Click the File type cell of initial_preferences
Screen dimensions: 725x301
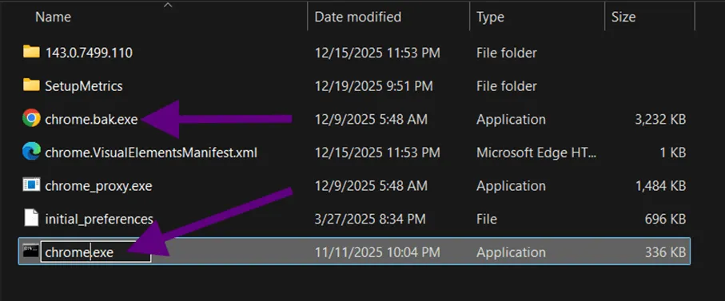(x=487, y=219)
